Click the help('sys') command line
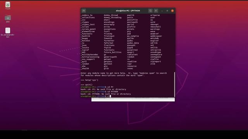Viewport: 248px width, 139px height. [90, 80]
